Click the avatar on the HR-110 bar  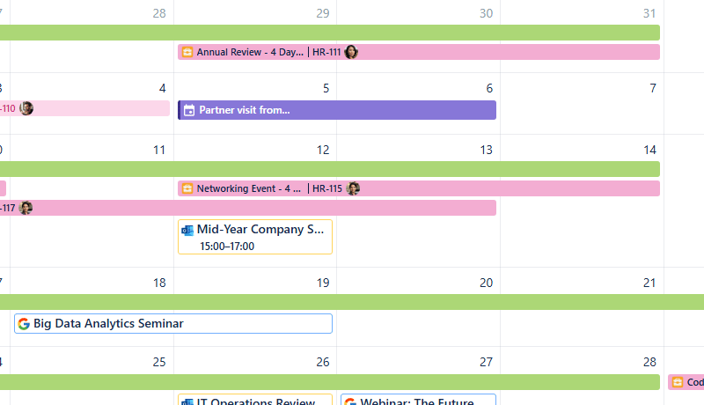coord(26,108)
